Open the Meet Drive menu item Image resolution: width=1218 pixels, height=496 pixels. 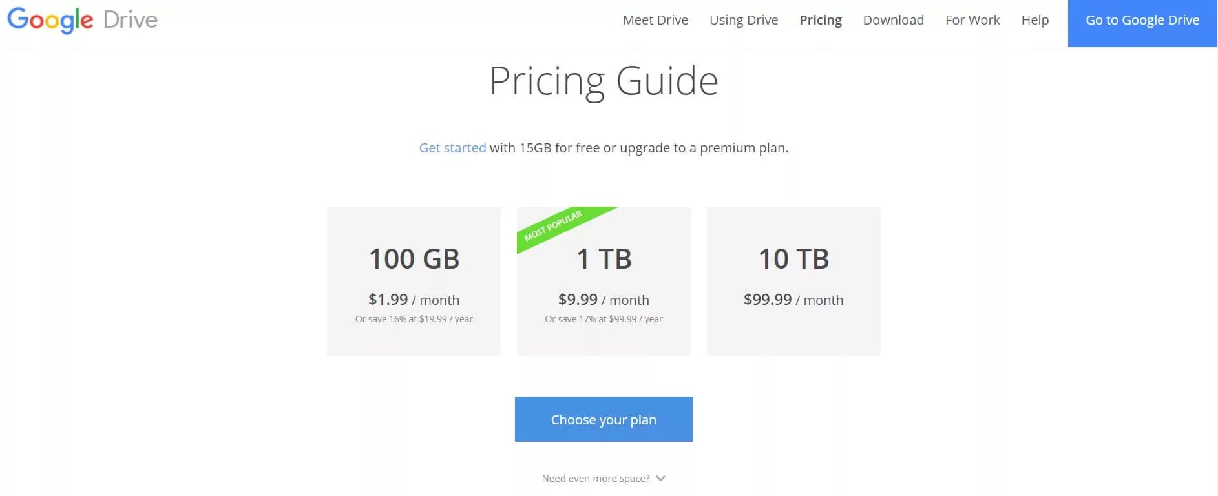pyautogui.click(x=655, y=20)
